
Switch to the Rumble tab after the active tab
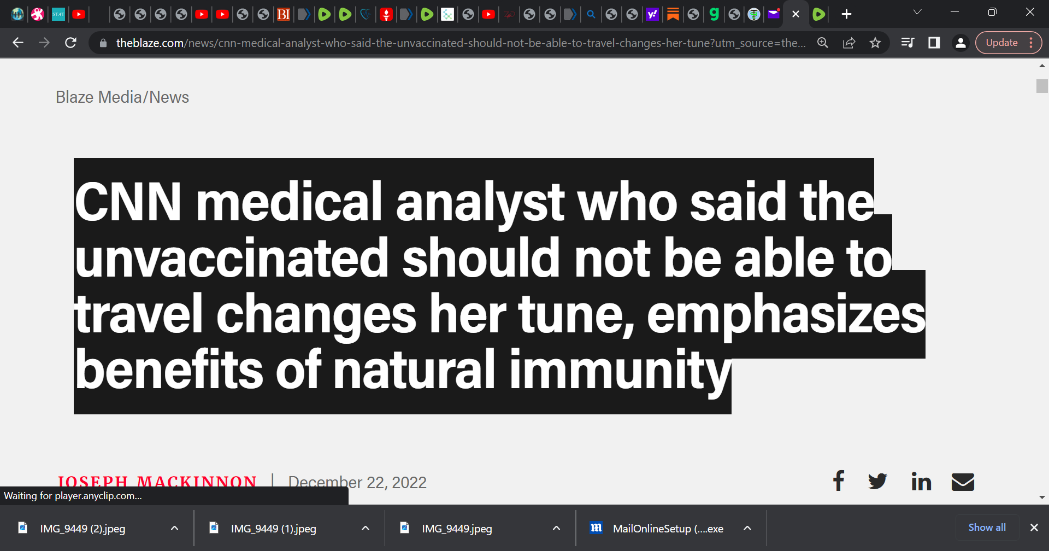(x=818, y=14)
